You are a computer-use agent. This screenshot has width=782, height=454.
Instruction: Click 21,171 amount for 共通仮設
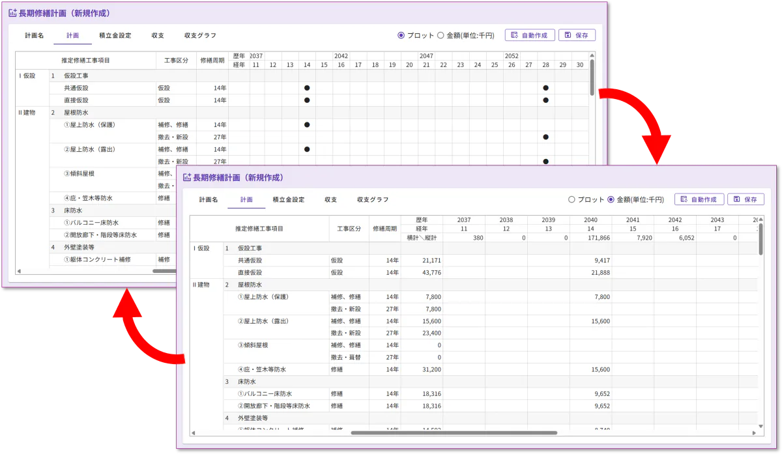click(x=422, y=260)
